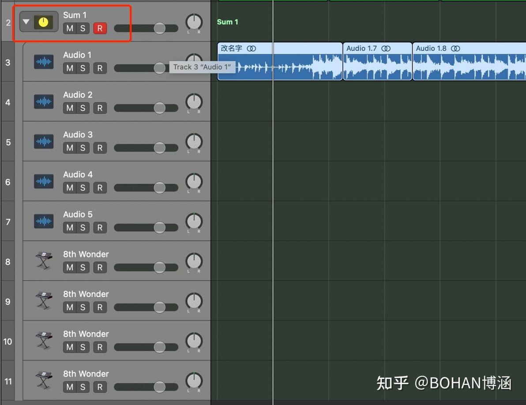Solo the Audio 3 track

83,148
